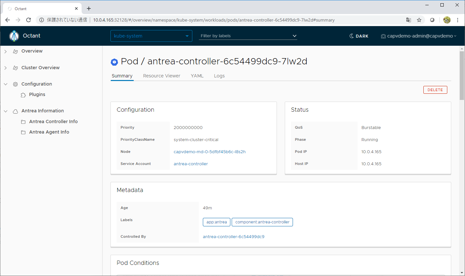
Task: Open Antrea Agent Info sidebar item
Action: click(49, 132)
